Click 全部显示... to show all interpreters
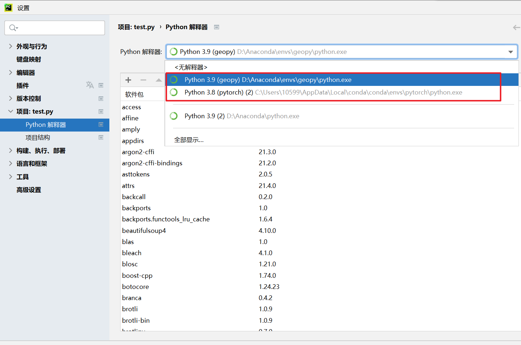Viewport: 521px width, 345px height. (x=189, y=140)
